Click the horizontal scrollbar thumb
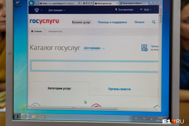This screenshot has width=189, height=126. [x=74, y=108]
